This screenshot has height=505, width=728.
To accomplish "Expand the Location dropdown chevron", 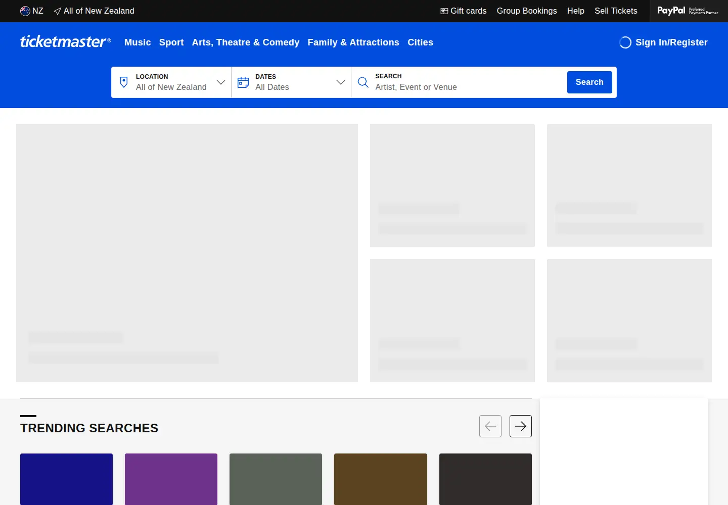I will click(221, 82).
